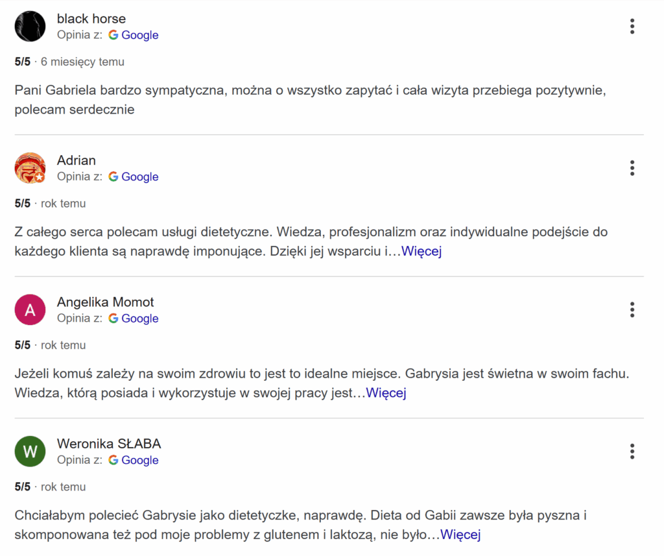Image resolution: width=664 pixels, height=556 pixels.
Task: Click Adrian's profile avatar
Action: (x=30, y=168)
